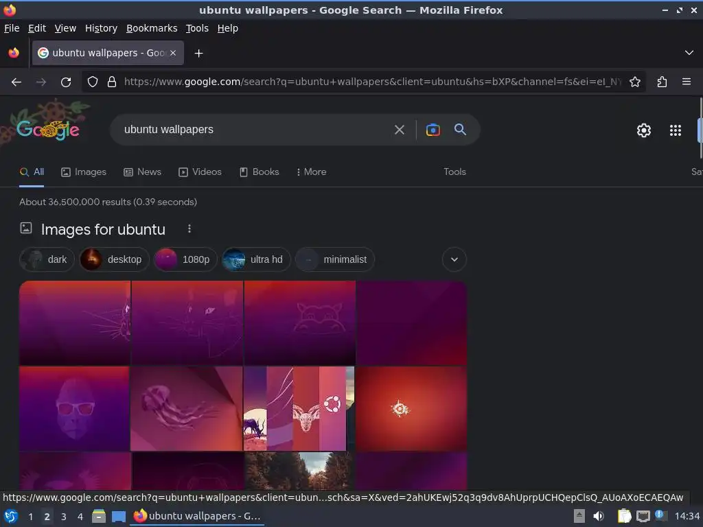This screenshot has width=703, height=527.
Task: Open the hippo wallpaper thumbnail
Action: (x=299, y=323)
